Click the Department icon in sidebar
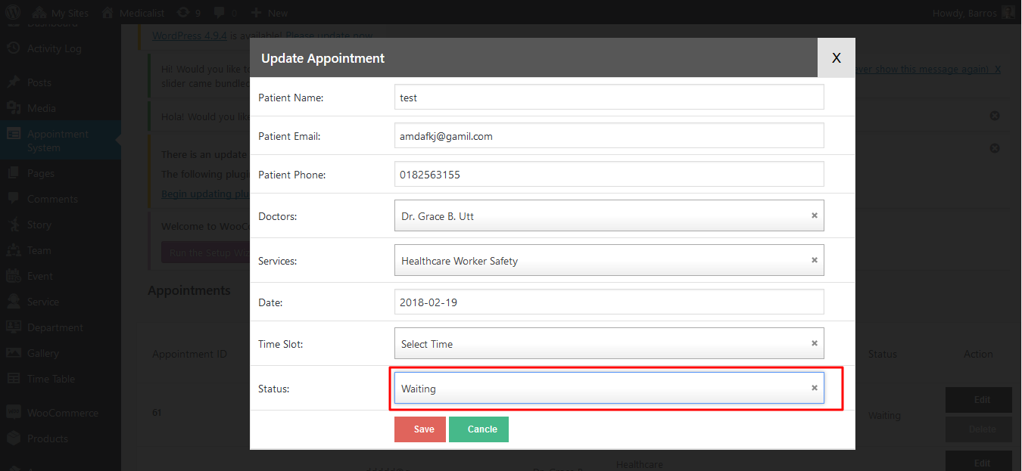Screen dimensions: 1022x471 tap(14, 327)
